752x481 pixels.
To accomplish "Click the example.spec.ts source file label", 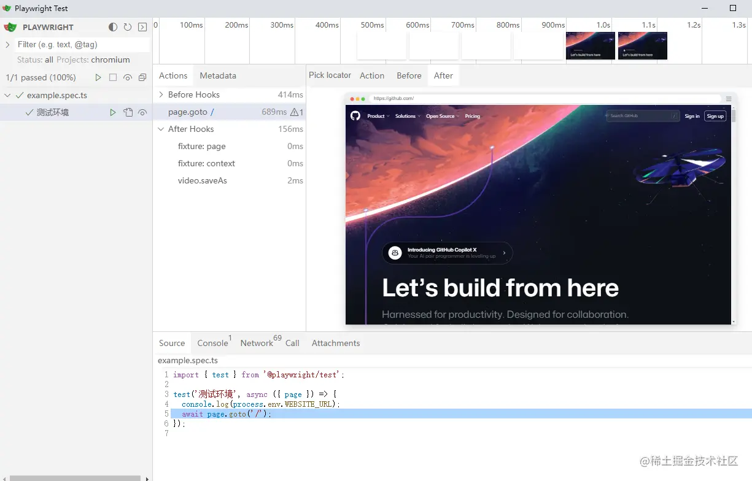I will (188, 360).
